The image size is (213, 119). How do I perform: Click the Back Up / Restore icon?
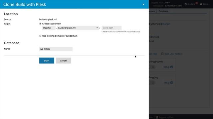click(162, 54)
